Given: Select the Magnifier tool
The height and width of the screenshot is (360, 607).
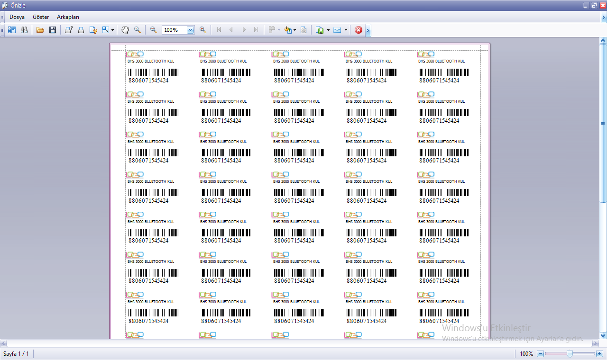Looking at the screenshot, I should [x=138, y=30].
